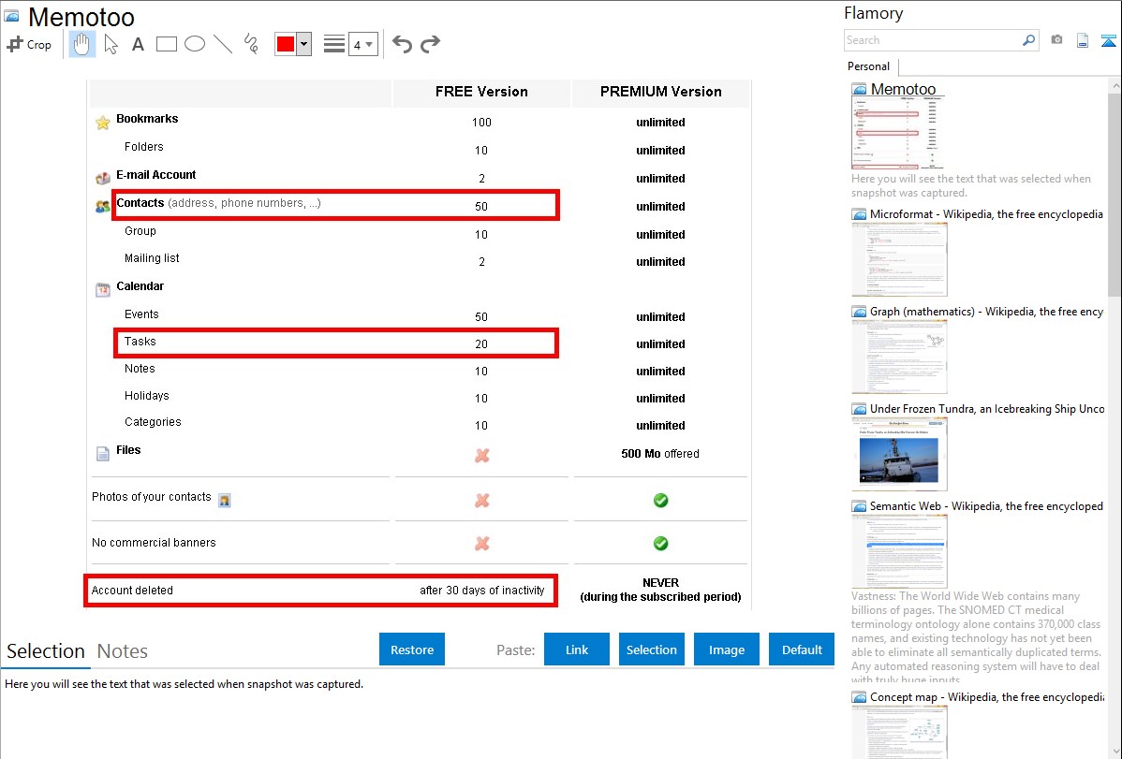1122x759 pixels.
Task: Select the rectangle drawing tool
Action: click(x=166, y=44)
